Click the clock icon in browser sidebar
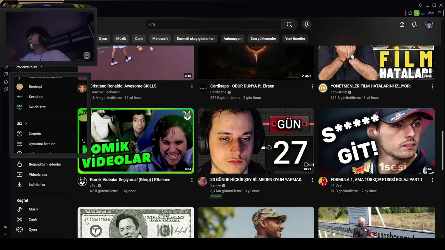Viewport: 445px width, 250px height. coord(6,74)
